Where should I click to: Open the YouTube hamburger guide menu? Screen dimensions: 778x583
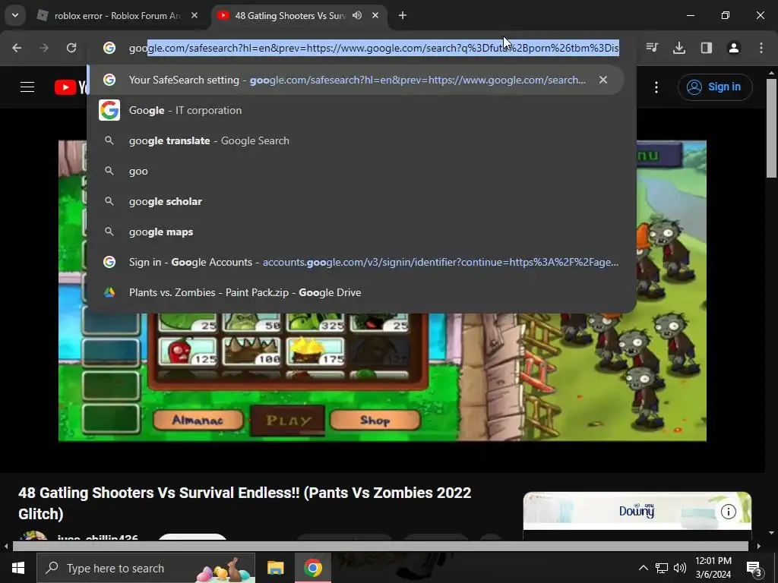click(x=27, y=87)
